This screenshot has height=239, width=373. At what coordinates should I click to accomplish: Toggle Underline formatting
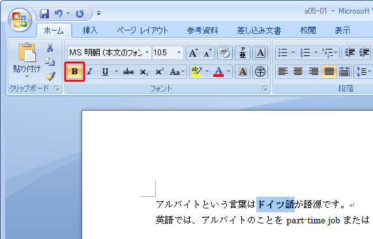[x=105, y=72]
